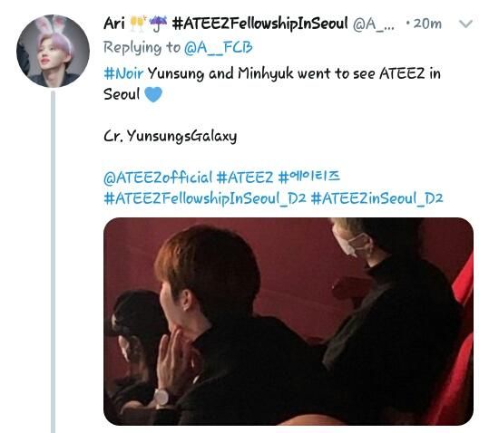489x433 pixels.
Task: Click the truncated @A_... username handle
Action: pos(373,24)
